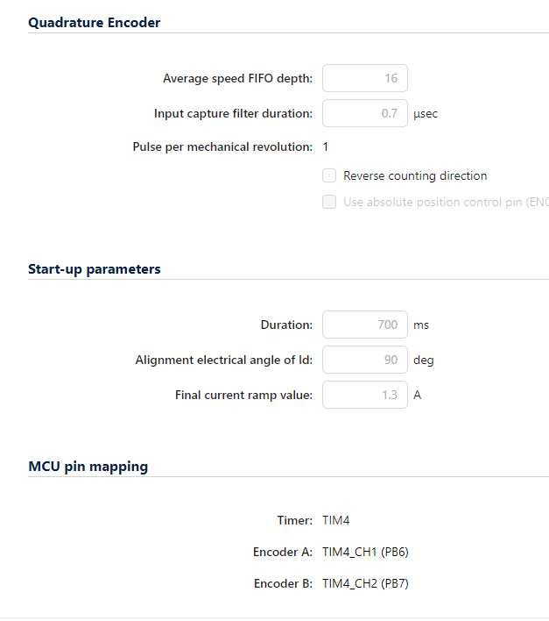Enable the Reverse counting direction checkbox

329,175
